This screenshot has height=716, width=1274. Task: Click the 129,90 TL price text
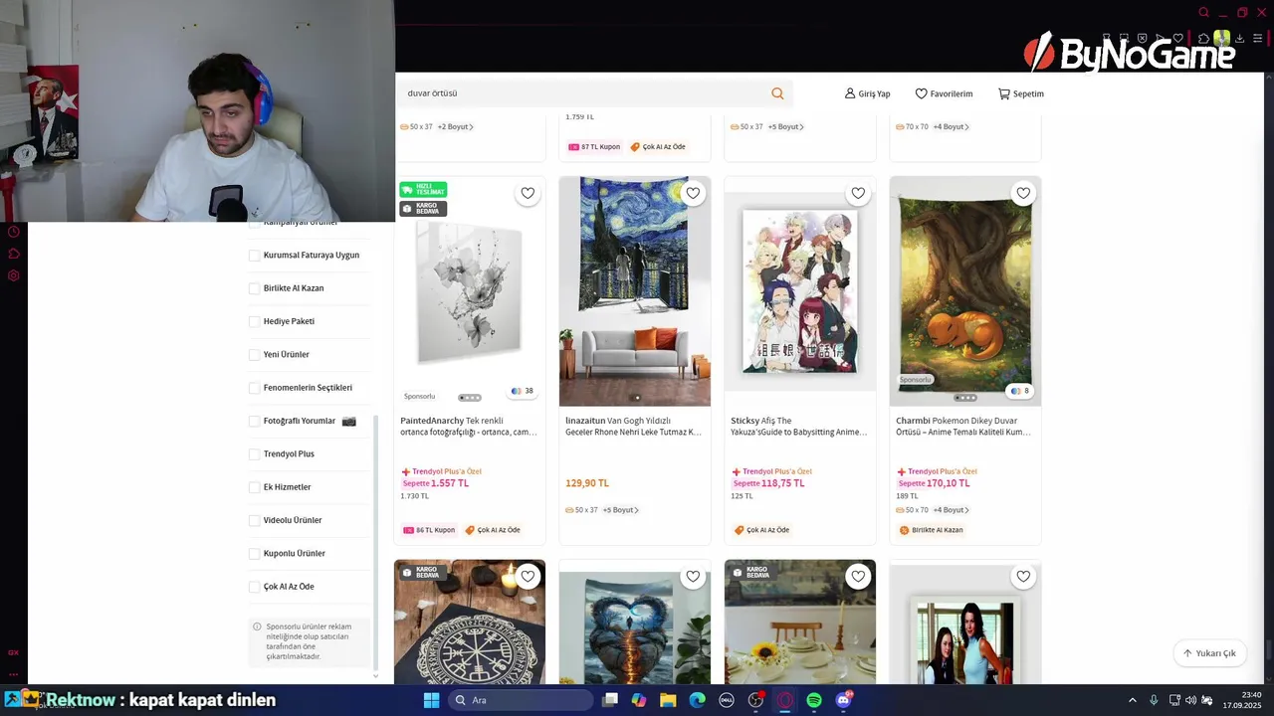[x=587, y=483]
